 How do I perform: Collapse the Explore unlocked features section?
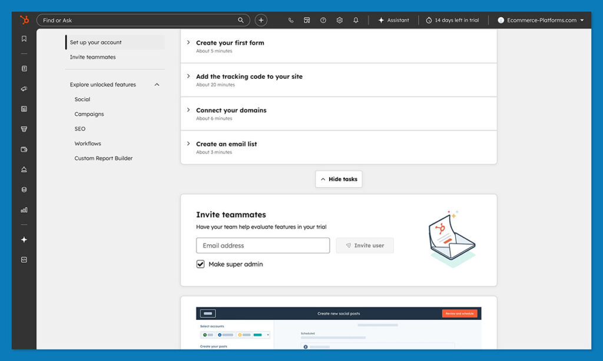point(157,84)
